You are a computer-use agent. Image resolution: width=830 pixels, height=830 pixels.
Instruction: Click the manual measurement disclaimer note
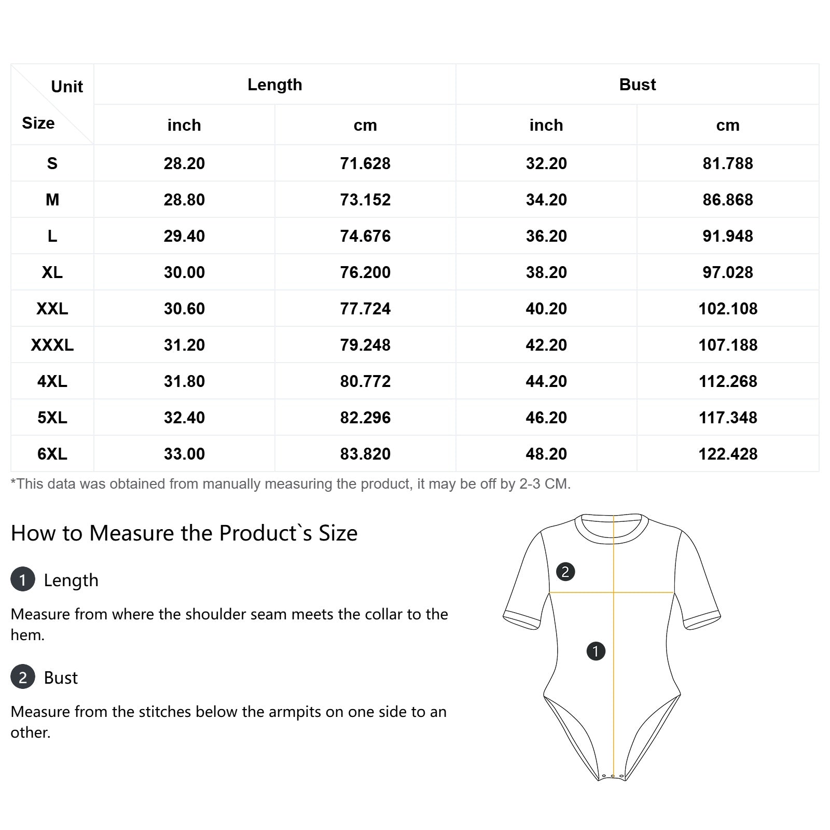290,484
